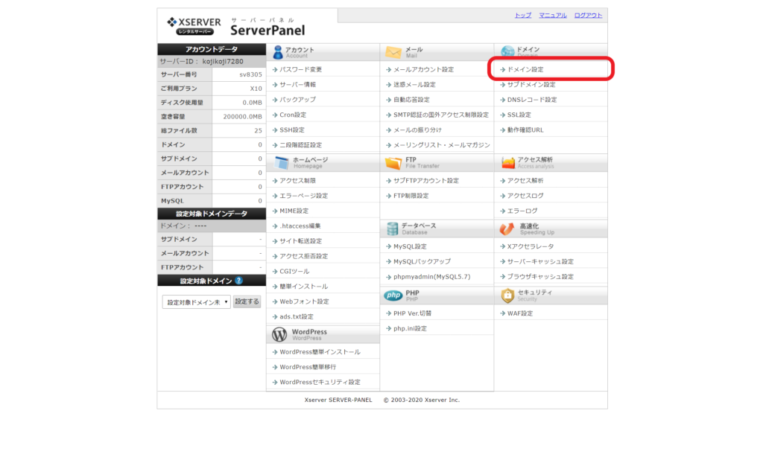This screenshot has height=463, width=763.
Task: Click the blue PHP logo icon
Action: (x=393, y=296)
